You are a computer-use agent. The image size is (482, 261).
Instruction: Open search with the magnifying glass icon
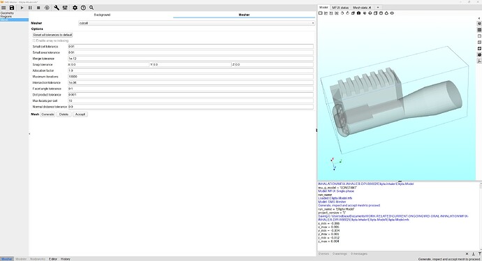92,8
